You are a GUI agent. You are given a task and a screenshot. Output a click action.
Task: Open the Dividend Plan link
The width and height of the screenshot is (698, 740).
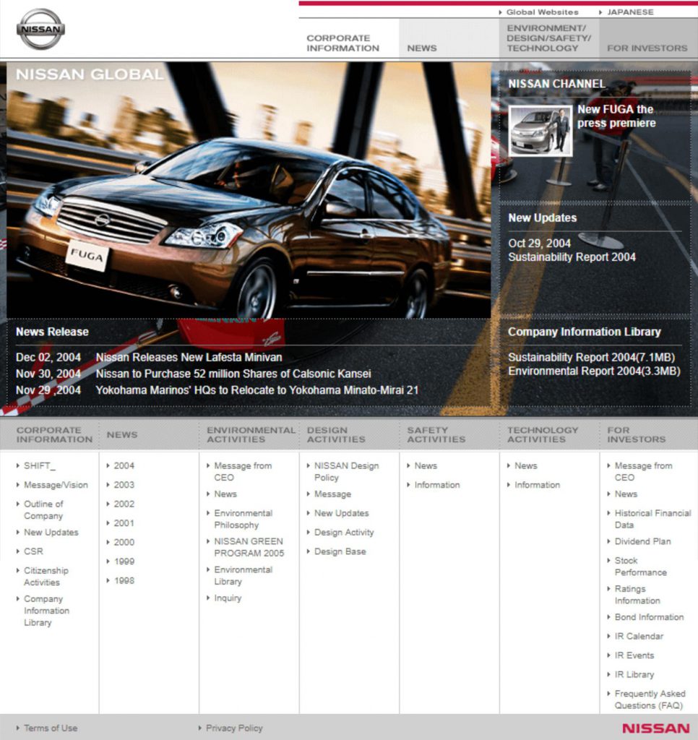(x=642, y=542)
